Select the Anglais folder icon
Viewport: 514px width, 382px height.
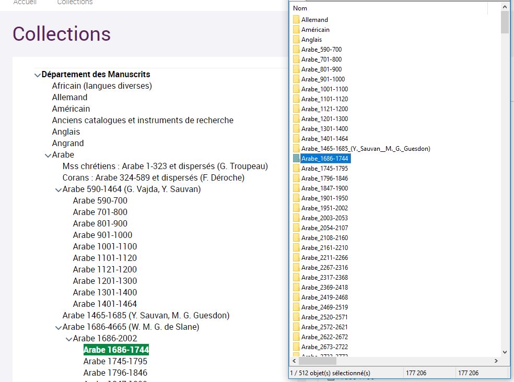coord(296,39)
